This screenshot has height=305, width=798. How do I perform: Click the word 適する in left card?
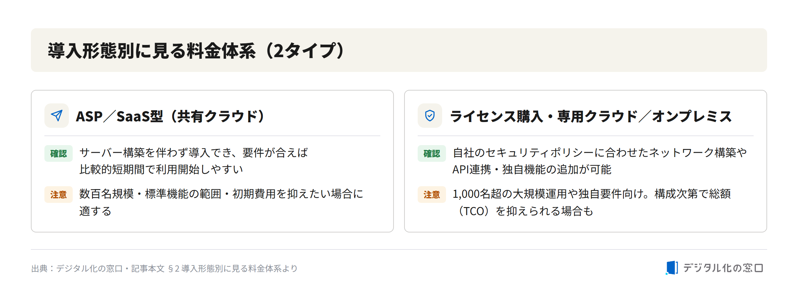(x=96, y=211)
